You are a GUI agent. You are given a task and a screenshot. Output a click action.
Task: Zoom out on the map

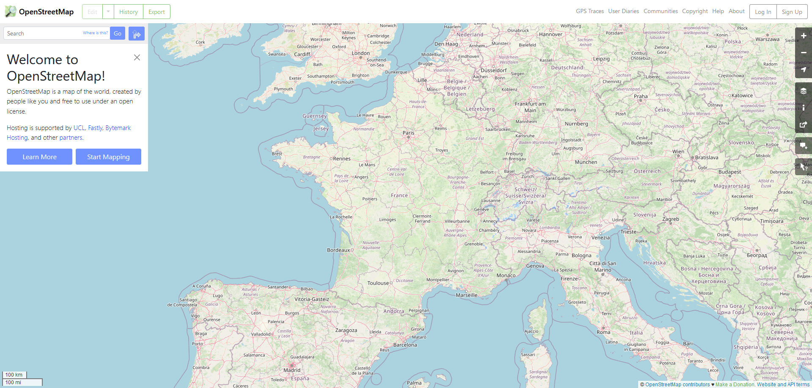pos(804,53)
